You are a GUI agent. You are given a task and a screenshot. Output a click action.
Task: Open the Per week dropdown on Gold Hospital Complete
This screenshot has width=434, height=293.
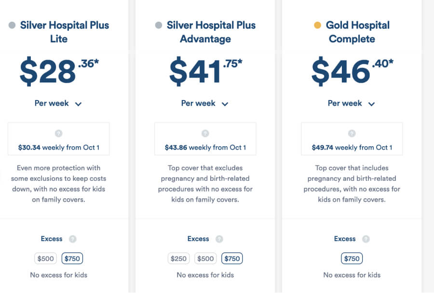[352, 103]
